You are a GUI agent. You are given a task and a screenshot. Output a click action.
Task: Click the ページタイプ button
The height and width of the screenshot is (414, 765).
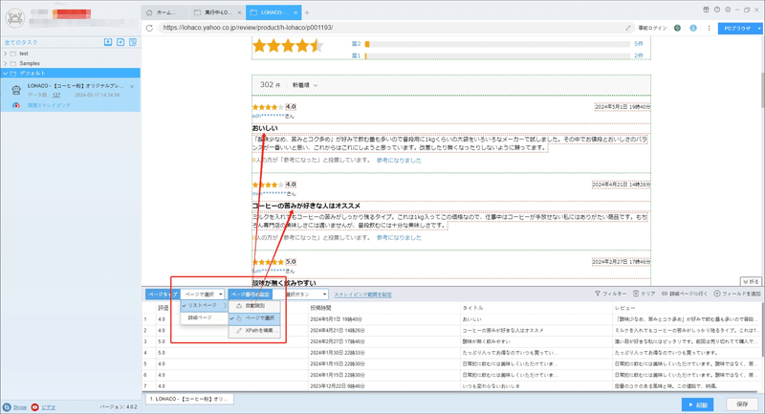coord(163,294)
